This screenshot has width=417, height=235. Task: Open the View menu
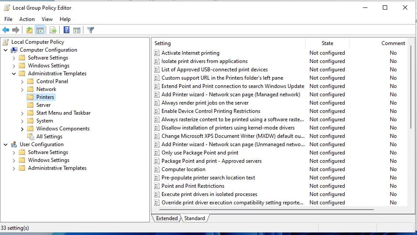(x=47, y=19)
